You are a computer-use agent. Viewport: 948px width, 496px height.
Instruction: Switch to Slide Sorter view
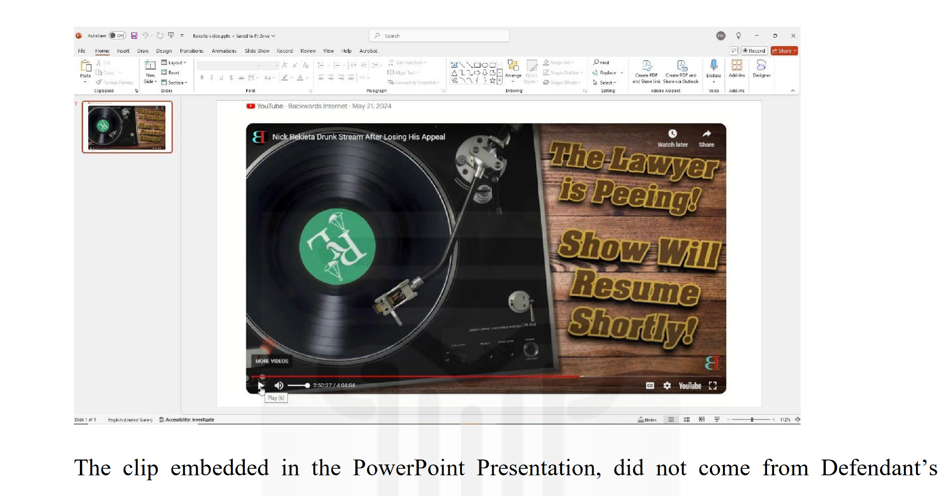(686, 419)
